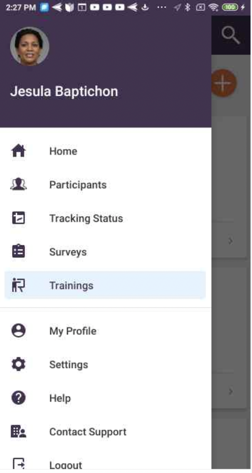252x473 pixels.
Task: Tap the orange plus add button
Action: click(224, 83)
